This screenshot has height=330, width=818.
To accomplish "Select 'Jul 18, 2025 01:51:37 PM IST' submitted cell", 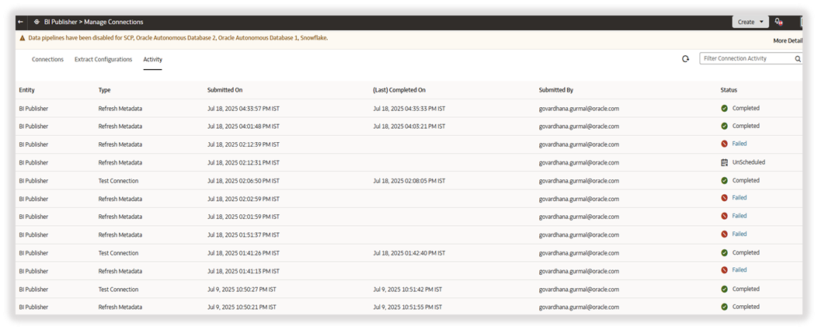I will pyautogui.click(x=243, y=235).
